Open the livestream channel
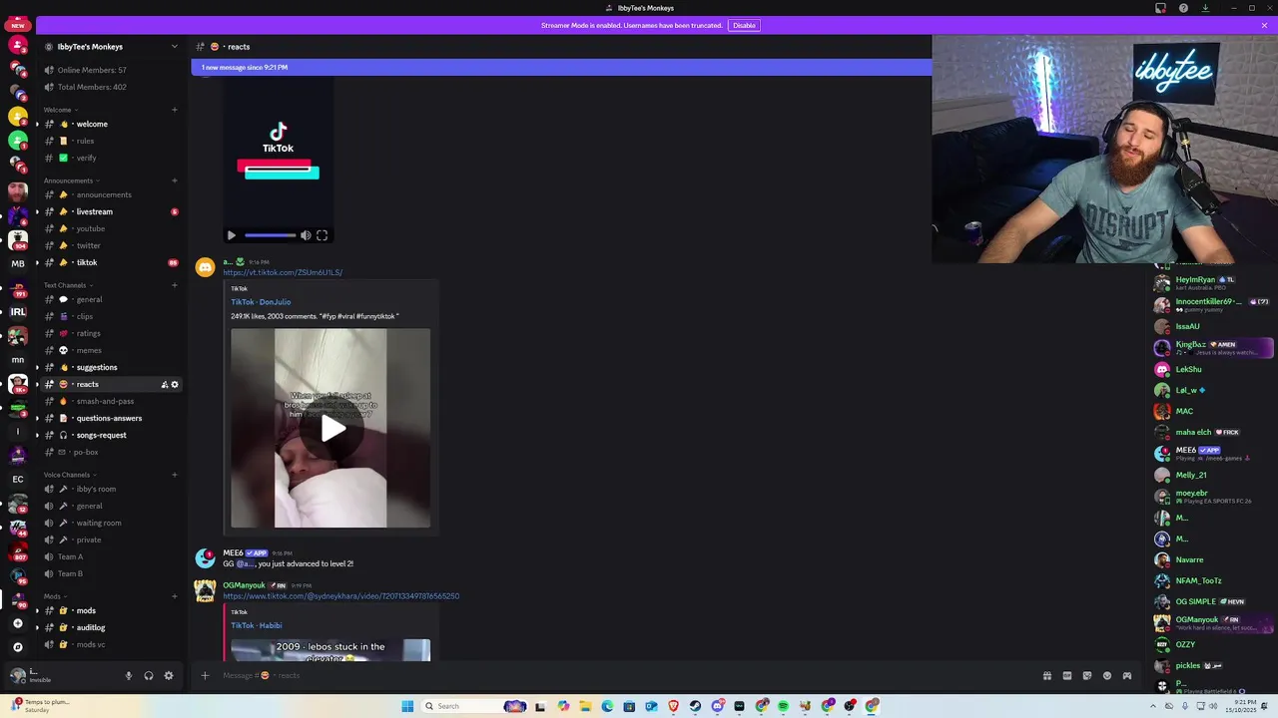This screenshot has width=1278, height=718. (x=110, y=211)
